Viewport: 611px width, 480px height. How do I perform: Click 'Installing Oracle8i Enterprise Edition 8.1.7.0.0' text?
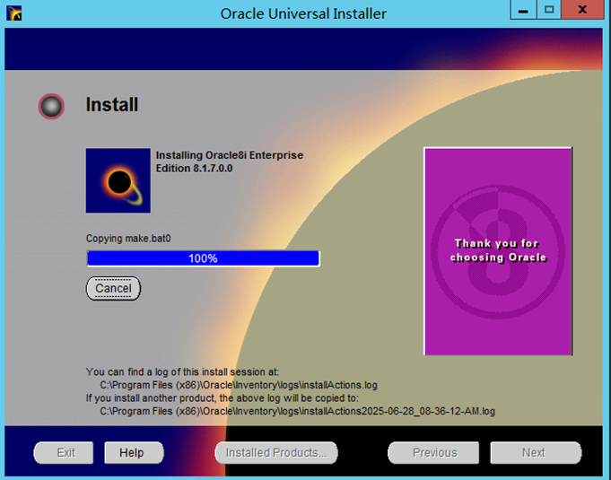click(x=229, y=161)
